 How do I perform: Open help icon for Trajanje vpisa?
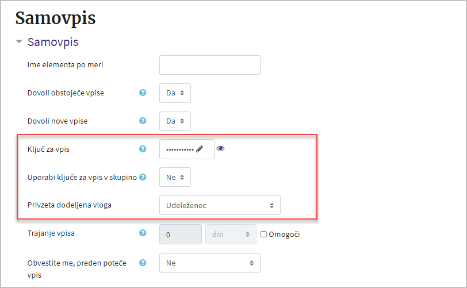point(143,233)
